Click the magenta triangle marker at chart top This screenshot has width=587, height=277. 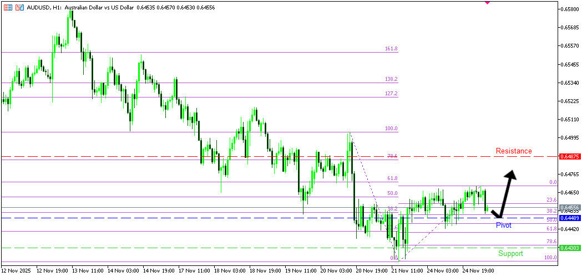[x=487, y=3]
